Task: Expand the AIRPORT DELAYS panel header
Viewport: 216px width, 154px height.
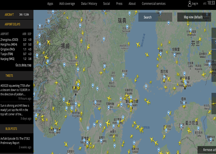Action: coord(17,24)
